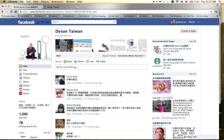Open the For Banking bookmarks folder

67,16
